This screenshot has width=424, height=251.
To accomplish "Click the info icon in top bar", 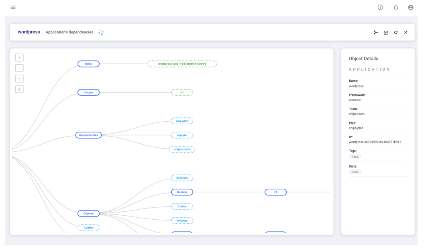I will tap(380, 7).
